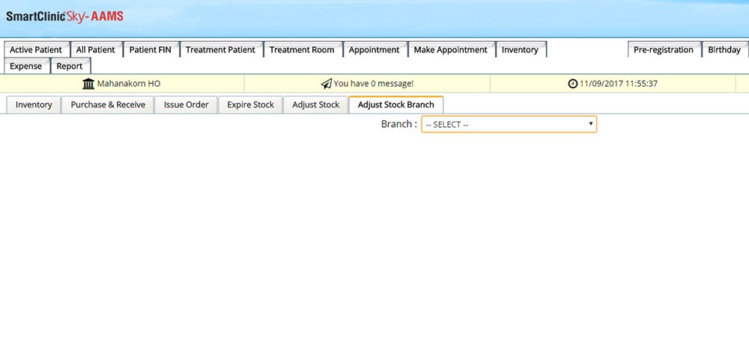Switch to the All Patient tab
Viewport: 749px width, 361px height.
coord(96,50)
